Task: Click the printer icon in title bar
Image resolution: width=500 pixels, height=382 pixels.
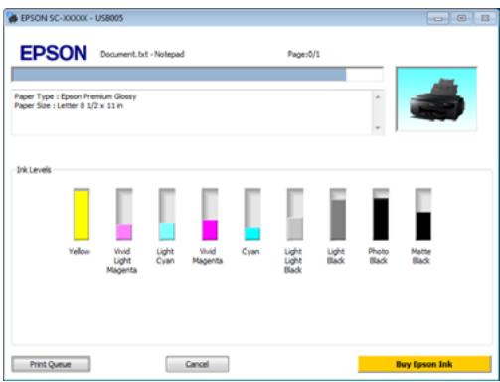Action: pyautogui.click(x=12, y=18)
